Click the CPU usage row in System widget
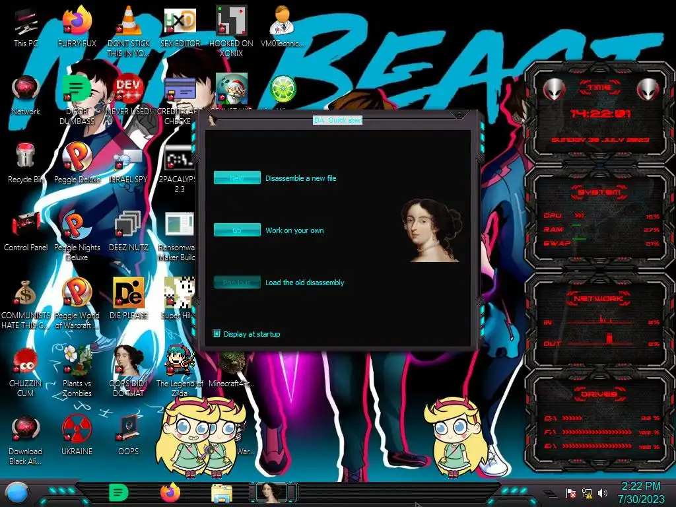The image size is (676, 507). (x=601, y=216)
